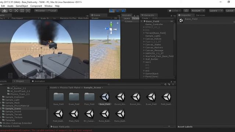Select the second-row Field_Battl scene asset
Viewport: 235px width, 132px height.
click(59, 114)
